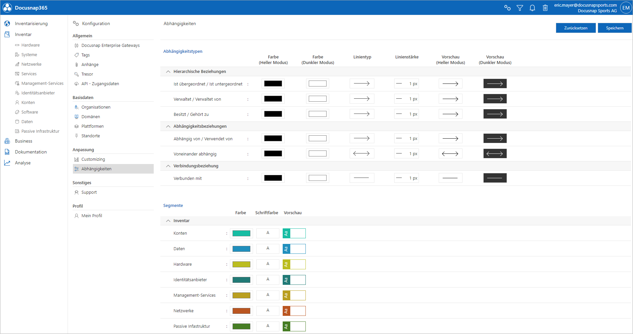Open Software in the Inventar menu
Image resolution: width=633 pixels, height=334 pixels.
[x=30, y=112]
